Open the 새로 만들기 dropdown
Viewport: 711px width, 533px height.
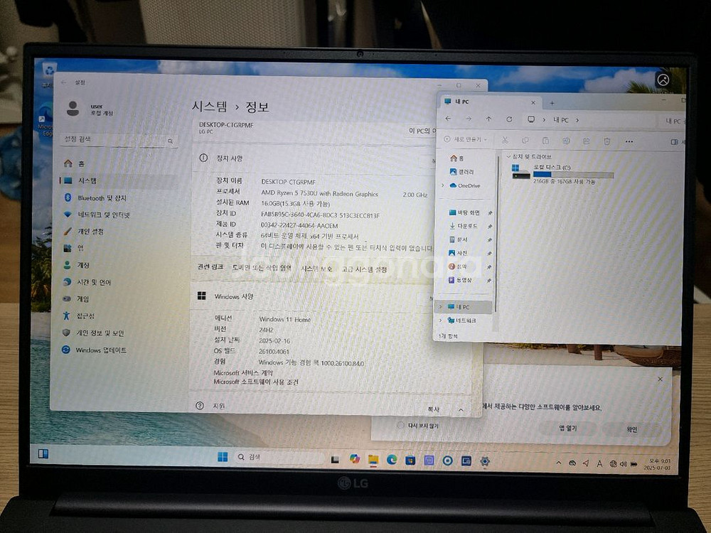(466, 139)
